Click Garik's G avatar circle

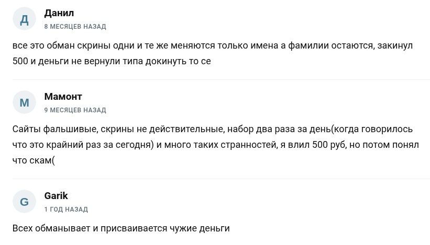click(24, 202)
